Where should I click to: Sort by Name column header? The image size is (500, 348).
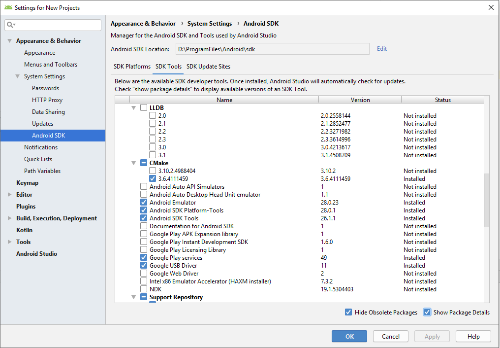[224, 100]
